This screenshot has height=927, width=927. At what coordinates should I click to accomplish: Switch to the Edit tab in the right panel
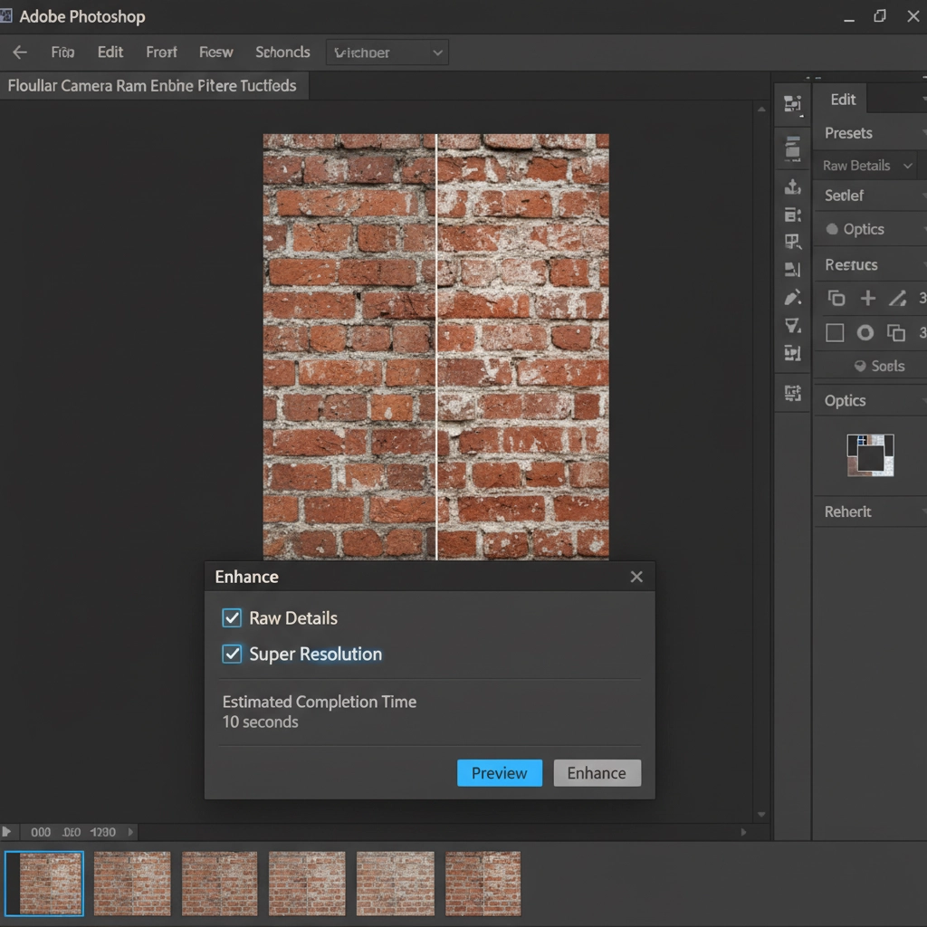(843, 100)
